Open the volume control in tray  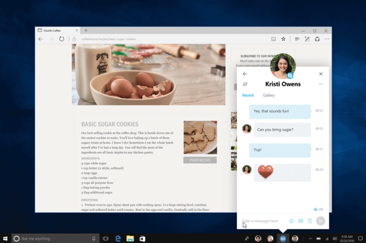(x=335, y=239)
